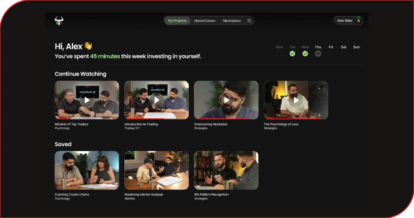Open the Mastering Market Analysis thumbnail
The height and width of the screenshot is (218, 414).
click(x=156, y=170)
